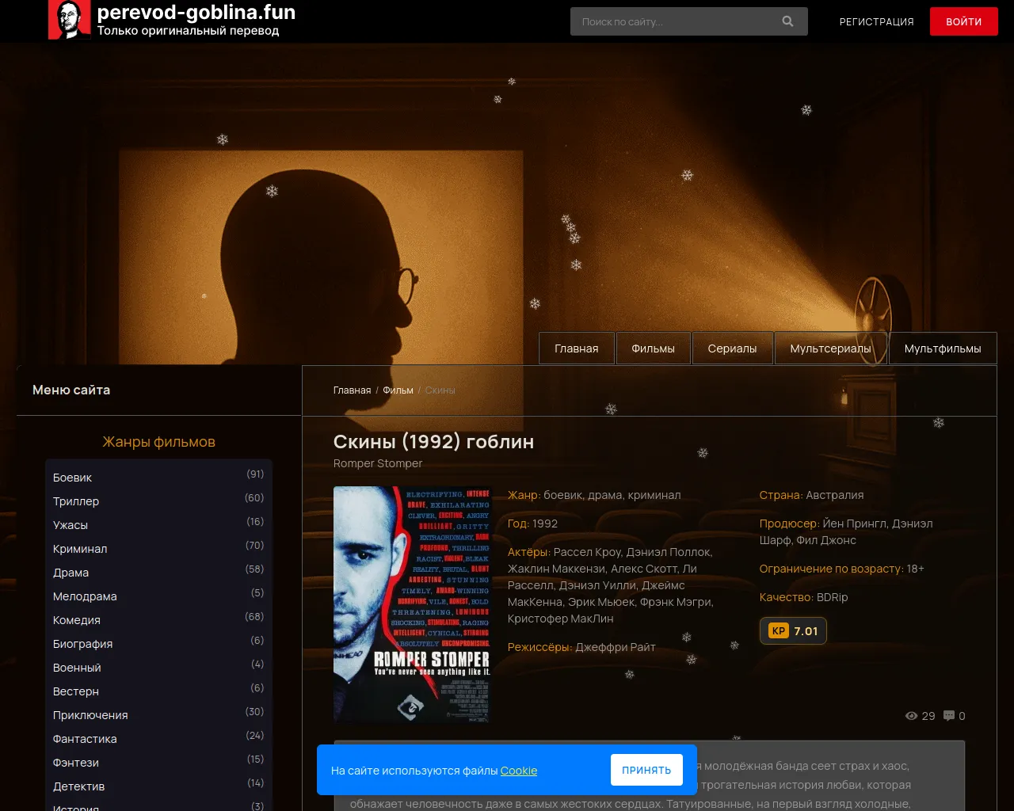Open the Cookie information link
This screenshot has width=1014, height=811.
tap(519, 770)
